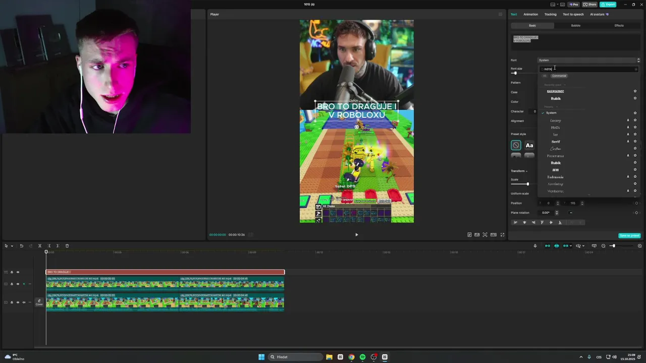The width and height of the screenshot is (646, 363).
Task: Align text to bottom on canvas
Action: point(560,222)
